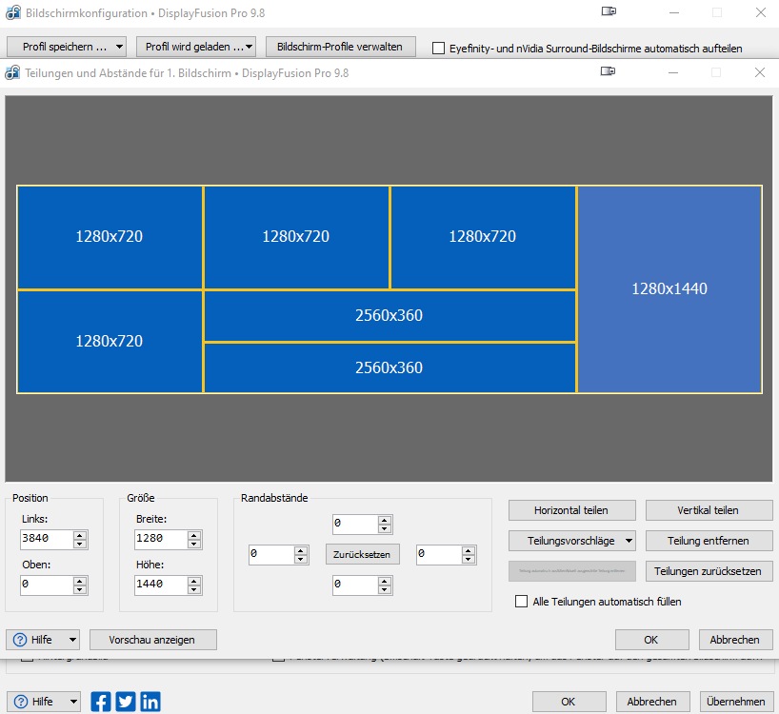Screen dimensions: 779x714
Task: Click Teilungen zurücksetzen button
Action: [709, 571]
